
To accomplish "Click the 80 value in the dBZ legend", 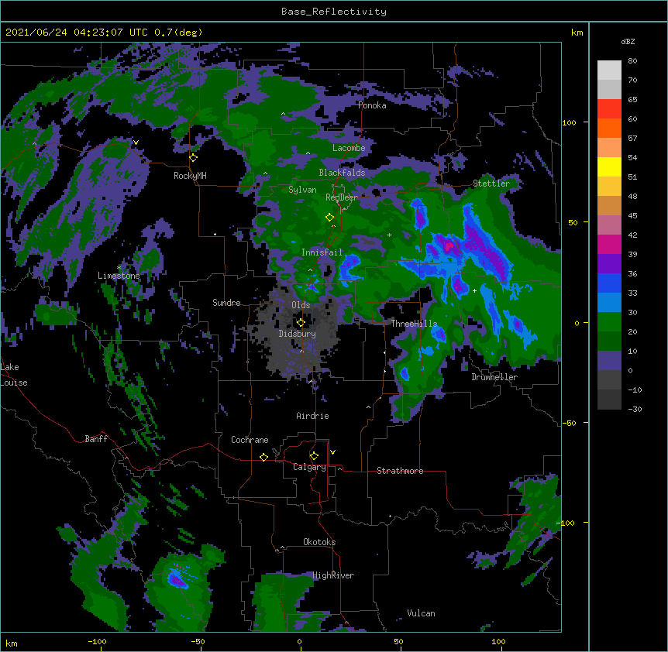I will click(x=632, y=61).
